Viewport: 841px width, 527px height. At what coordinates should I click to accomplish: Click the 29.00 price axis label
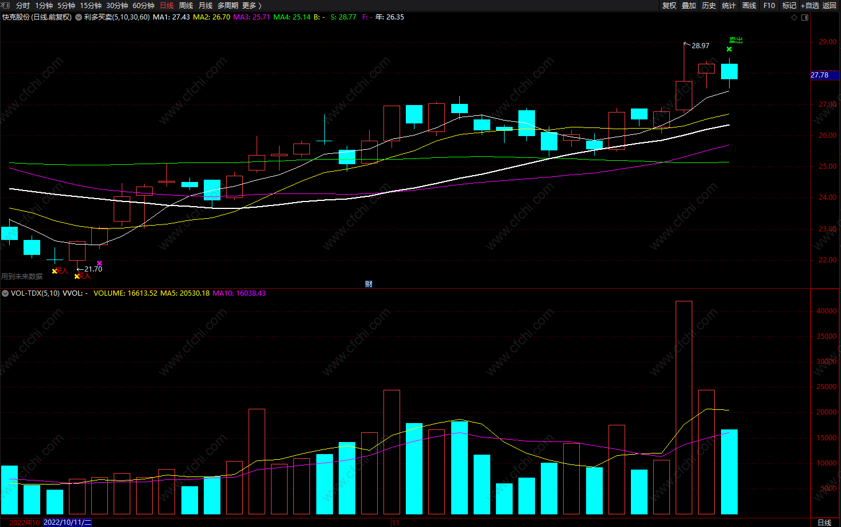[x=827, y=42]
